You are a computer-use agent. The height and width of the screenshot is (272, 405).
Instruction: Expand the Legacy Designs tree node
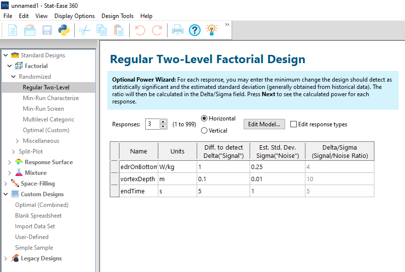tap(5, 258)
